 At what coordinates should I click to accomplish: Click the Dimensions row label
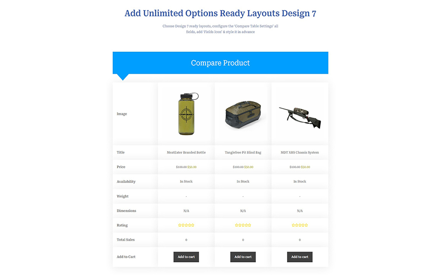pyautogui.click(x=126, y=211)
